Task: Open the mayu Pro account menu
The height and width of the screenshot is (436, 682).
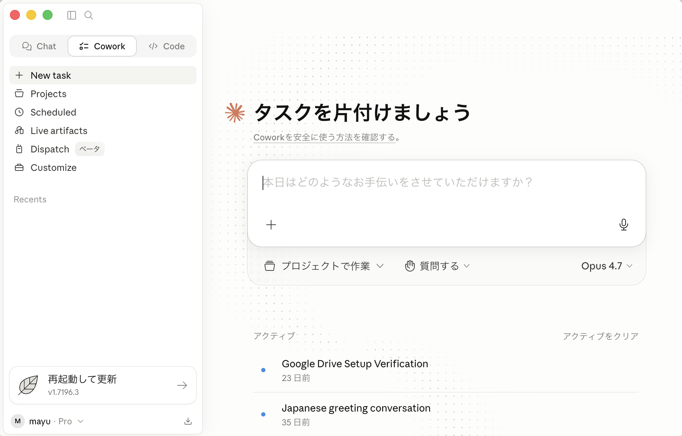Action: (48, 421)
